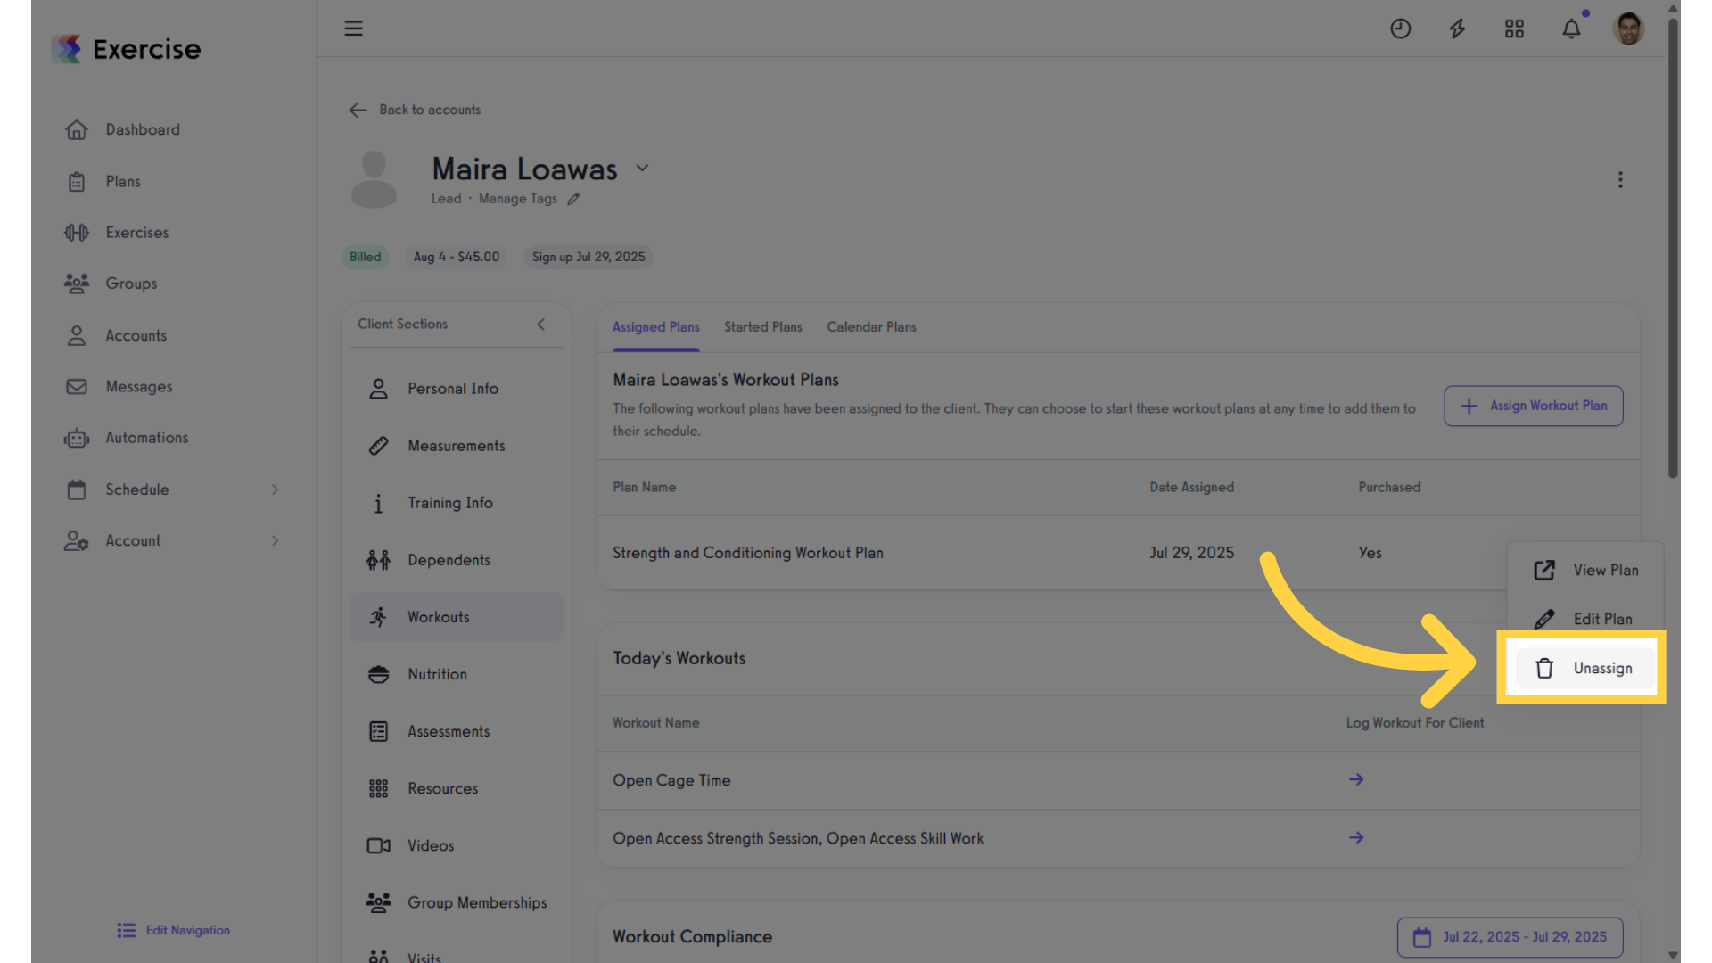Collapse the Client Sections panel
Image resolution: width=1712 pixels, height=963 pixels.
(x=540, y=324)
